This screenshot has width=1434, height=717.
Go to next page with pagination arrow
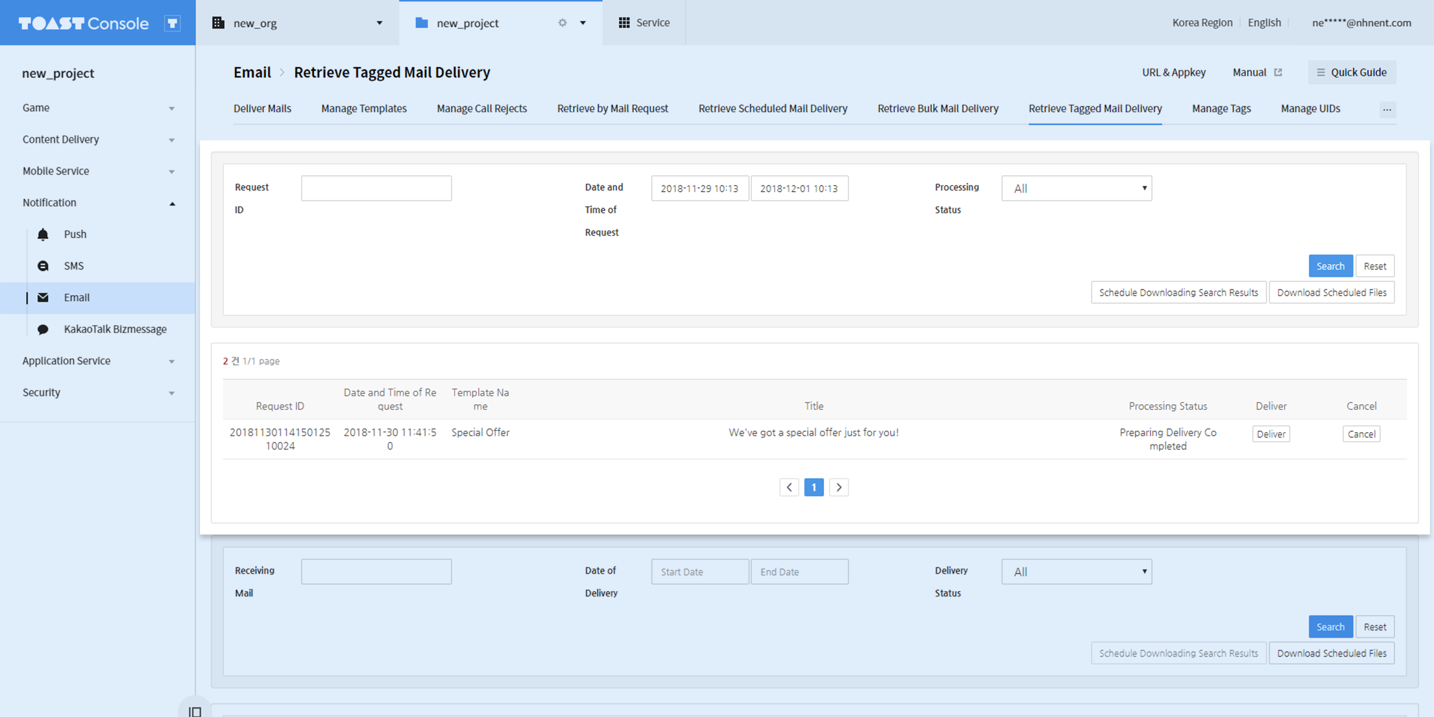(x=838, y=487)
